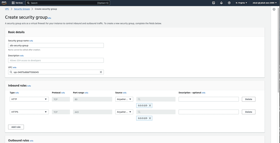Open the Jakub account menu
The width and height of the screenshot is (280, 143).
264,3
